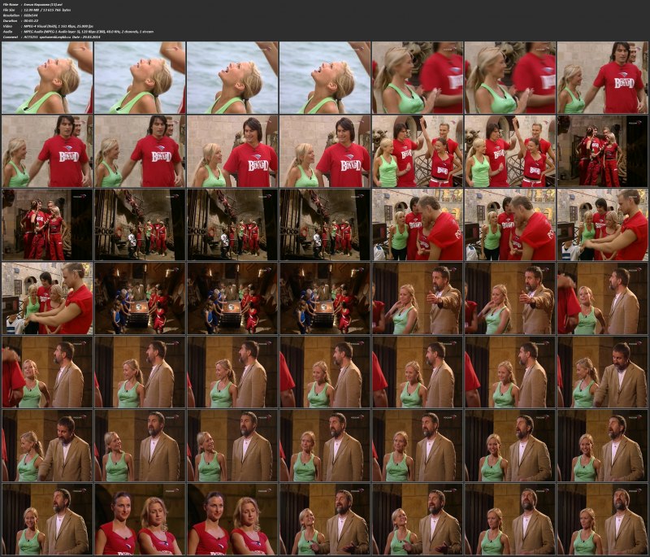The image size is (650, 557).
Task: Select the first dark hall wide-shot thumbnail in third row
Action: pyautogui.click(x=139, y=225)
